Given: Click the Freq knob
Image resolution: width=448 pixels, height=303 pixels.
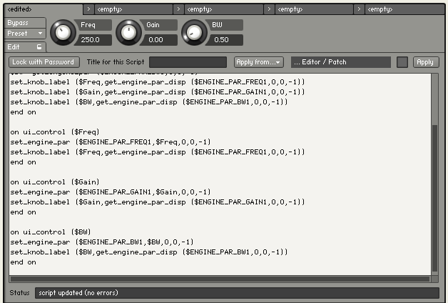Looking at the screenshot, I should coord(63,32).
